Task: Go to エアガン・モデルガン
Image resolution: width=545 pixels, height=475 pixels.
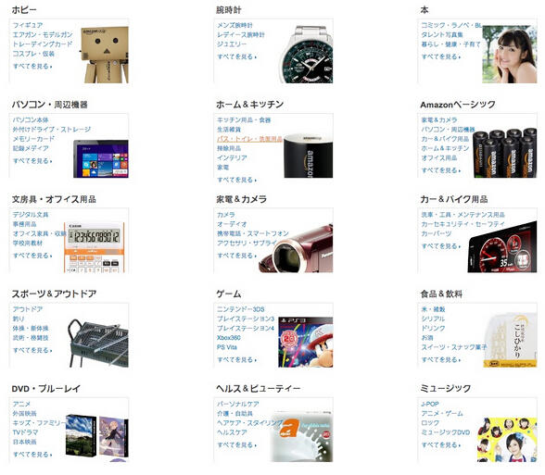Action: [43, 35]
